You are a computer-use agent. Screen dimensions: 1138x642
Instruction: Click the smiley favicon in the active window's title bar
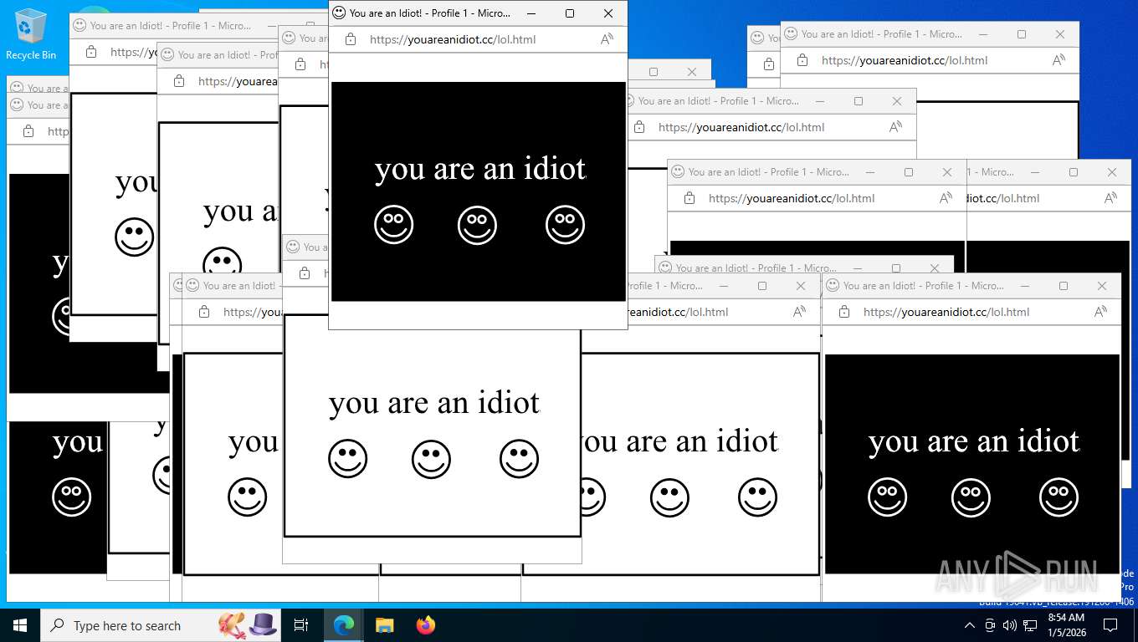coord(339,13)
